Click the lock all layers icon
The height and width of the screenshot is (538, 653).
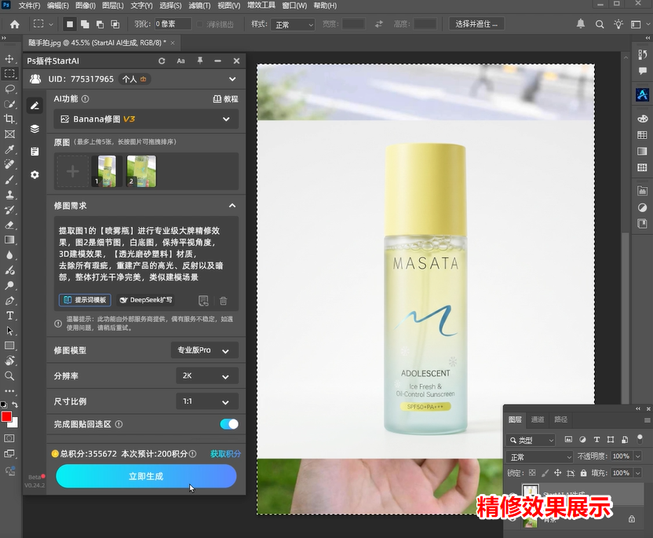click(x=583, y=473)
